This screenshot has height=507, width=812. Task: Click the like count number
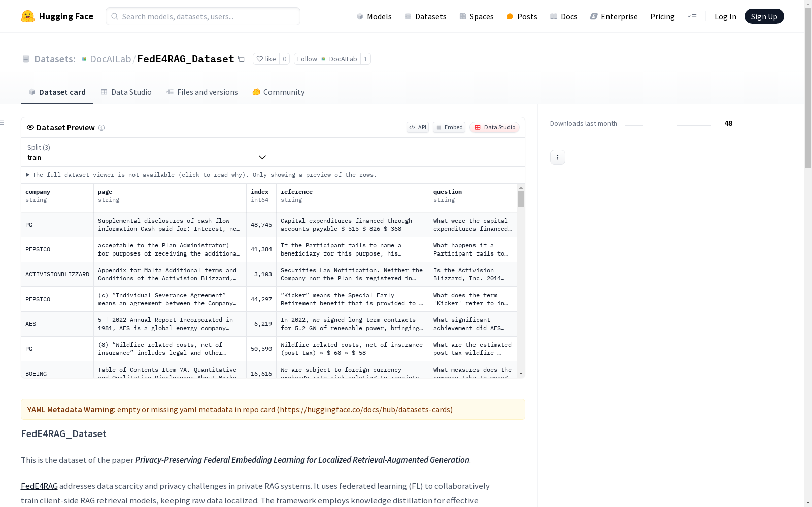tap(285, 59)
